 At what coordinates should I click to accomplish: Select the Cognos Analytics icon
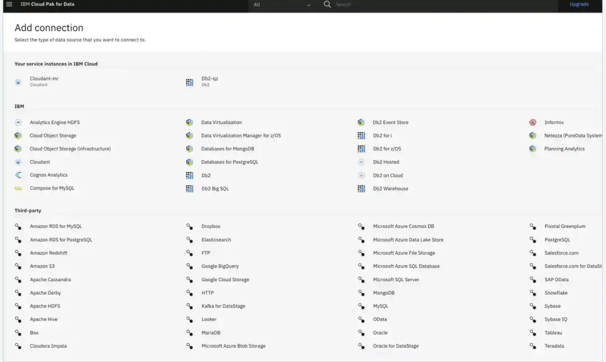[x=18, y=175]
